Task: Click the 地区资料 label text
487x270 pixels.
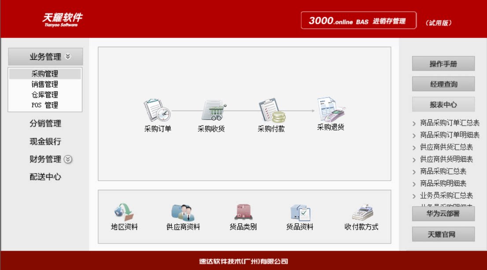Action: tap(124, 227)
